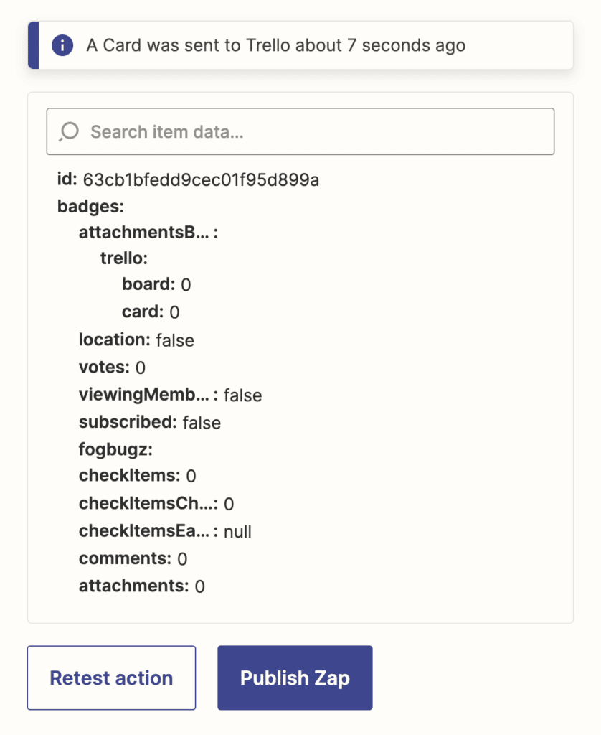Click the info icon in the notification banner
Screen dimensions: 601x735
(x=62, y=45)
